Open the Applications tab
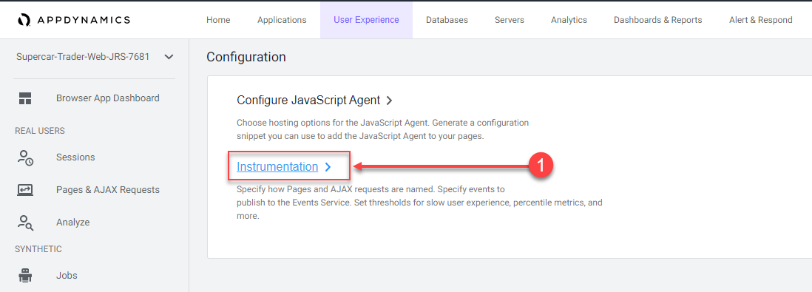The image size is (812, 292). pos(282,20)
